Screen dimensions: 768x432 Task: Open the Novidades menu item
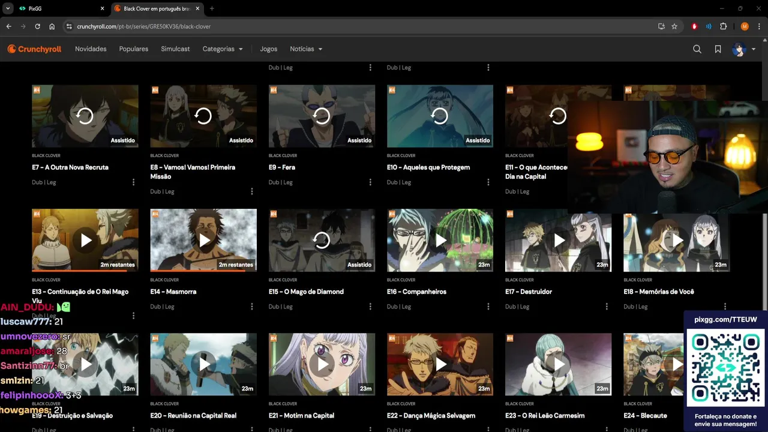[91, 49]
